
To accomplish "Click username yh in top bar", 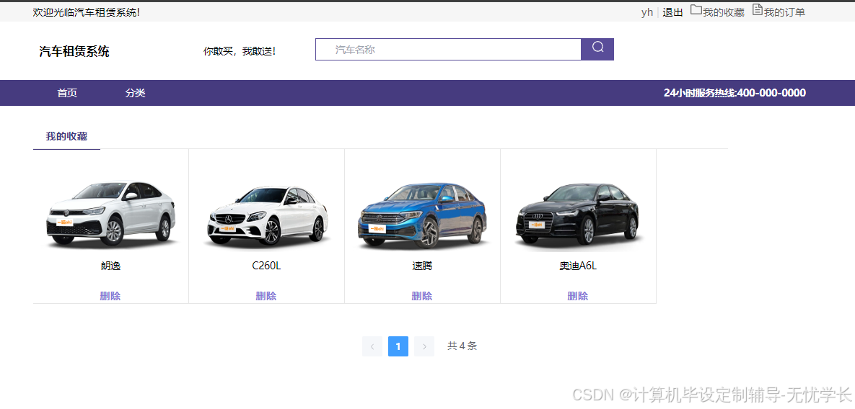I will (x=647, y=12).
